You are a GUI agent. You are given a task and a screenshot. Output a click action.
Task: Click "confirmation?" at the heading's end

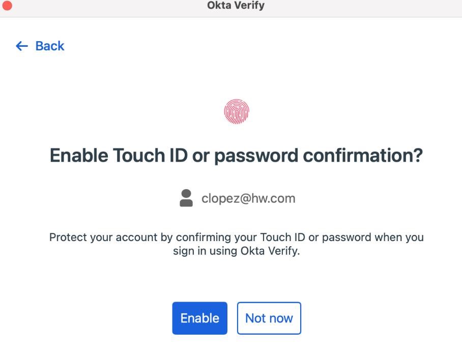click(363, 156)
